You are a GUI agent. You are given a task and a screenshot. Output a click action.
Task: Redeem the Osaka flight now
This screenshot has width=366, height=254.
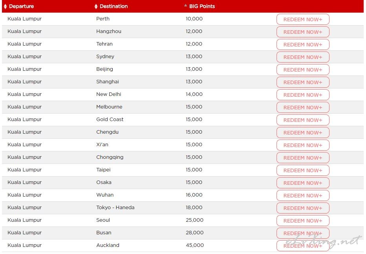pos(303,183)
